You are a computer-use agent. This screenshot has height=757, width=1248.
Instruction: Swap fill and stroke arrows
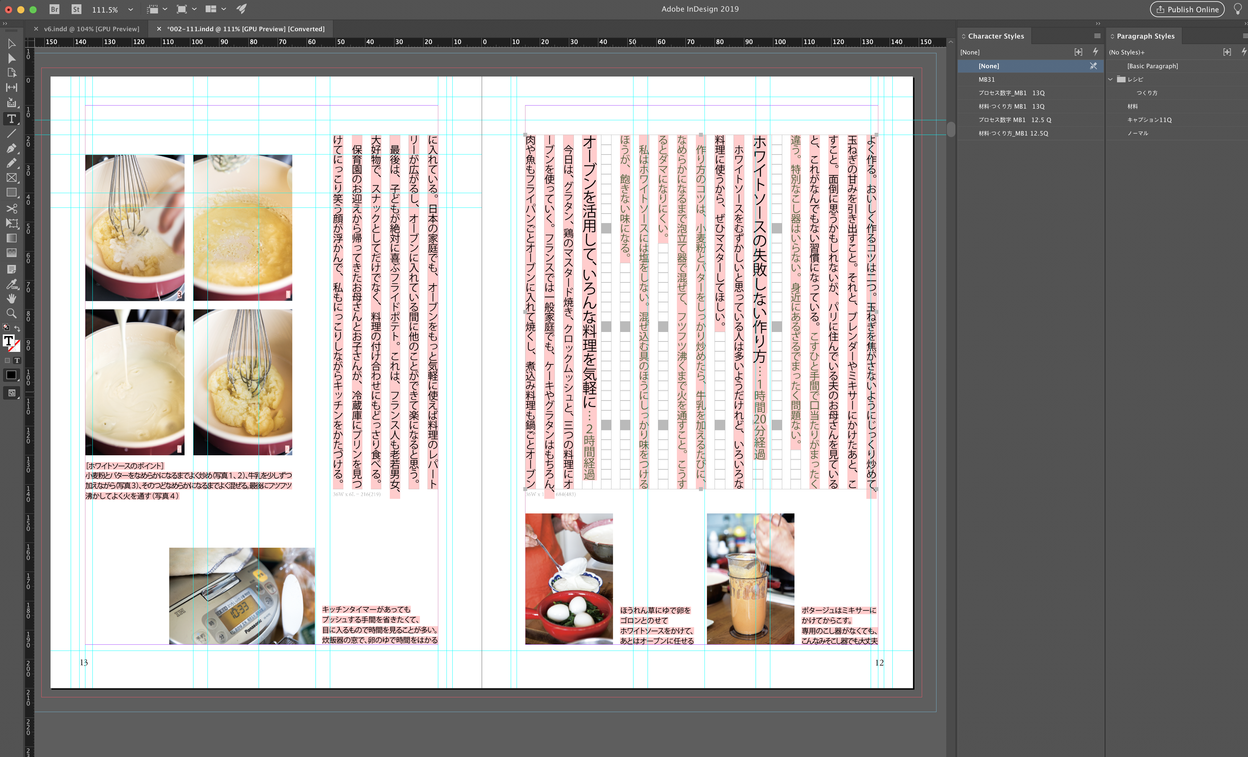[x=17, y=328]
